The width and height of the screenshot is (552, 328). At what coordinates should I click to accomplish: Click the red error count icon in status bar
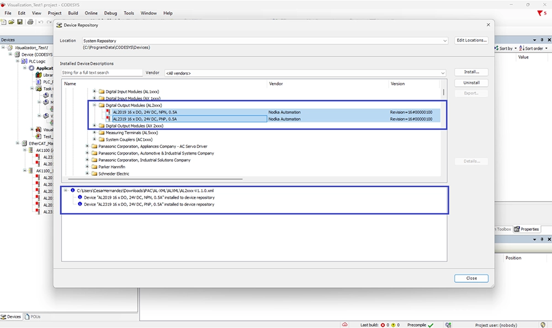click(x=383, y=325)
